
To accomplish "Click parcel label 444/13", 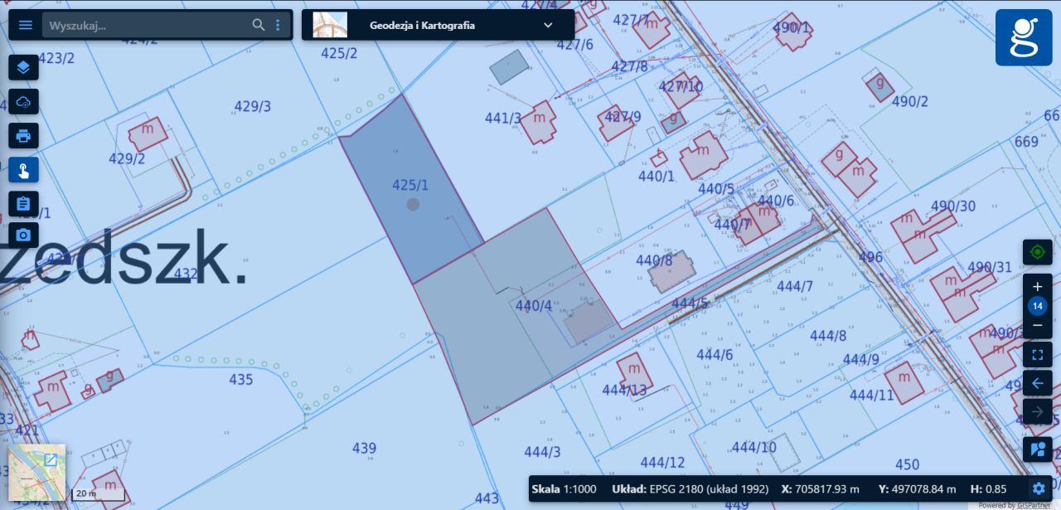I will pos(624,390).
